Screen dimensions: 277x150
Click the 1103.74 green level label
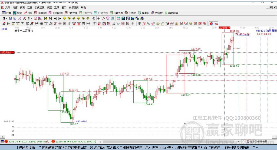186,95
